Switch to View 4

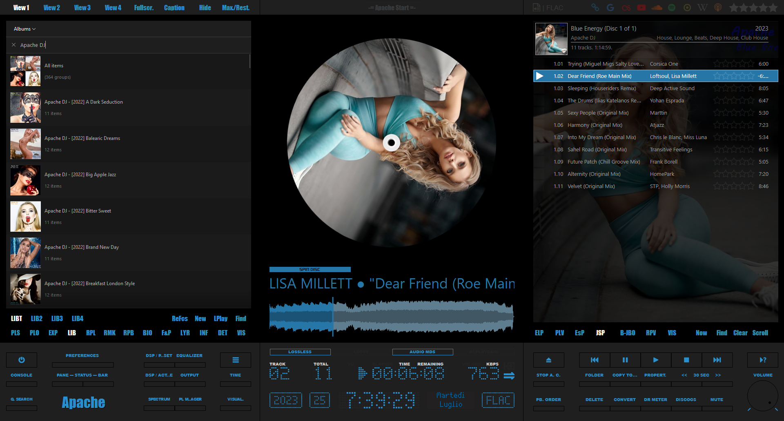point(113,7)
